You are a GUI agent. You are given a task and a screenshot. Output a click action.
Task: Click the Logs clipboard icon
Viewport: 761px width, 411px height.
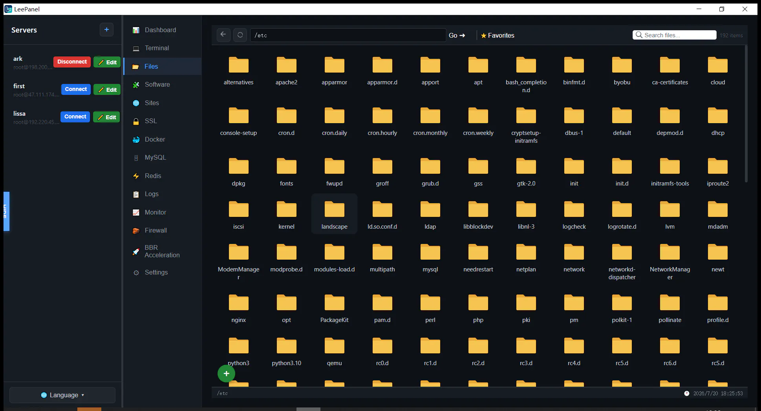tap(136, 194)
